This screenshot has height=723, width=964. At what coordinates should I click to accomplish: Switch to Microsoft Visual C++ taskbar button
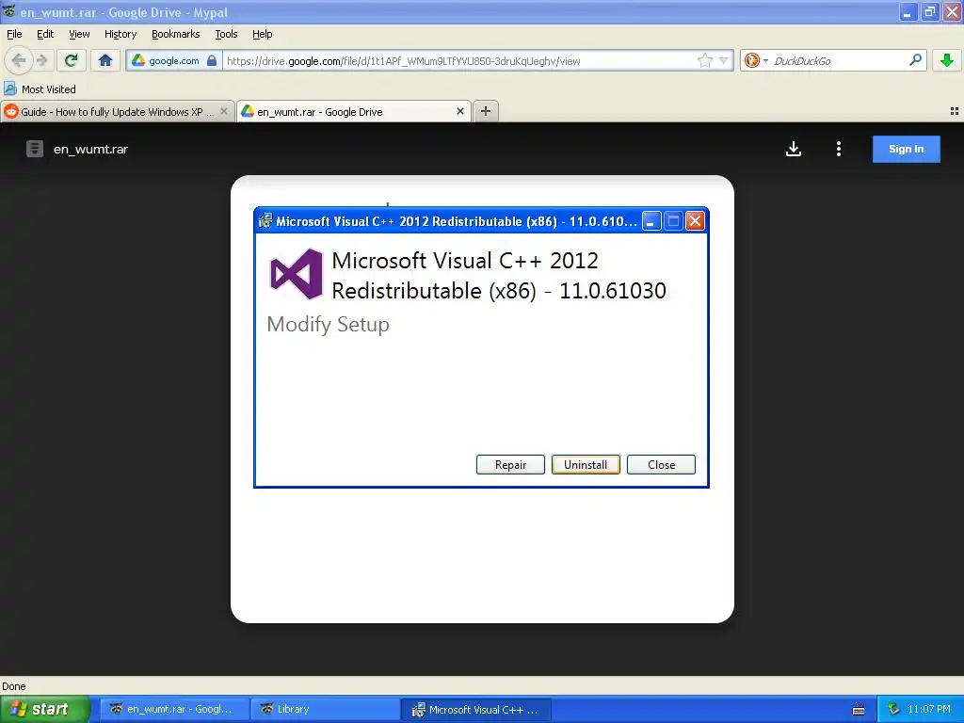476,709
